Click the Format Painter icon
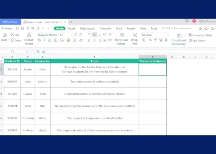 point(29,35)
